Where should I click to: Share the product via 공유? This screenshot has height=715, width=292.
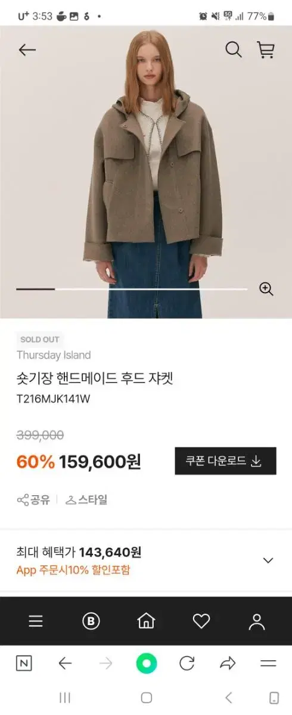point(33,500)
